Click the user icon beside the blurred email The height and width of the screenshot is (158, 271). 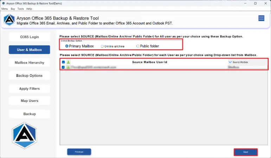[68, 67]
